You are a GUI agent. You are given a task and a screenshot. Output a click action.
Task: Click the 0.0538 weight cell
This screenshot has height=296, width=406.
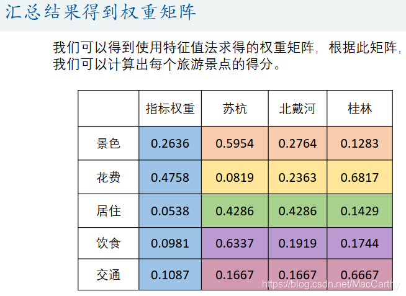coord(170,211)
